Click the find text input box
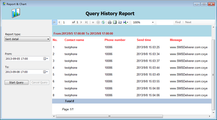The width and height of the screenshot is (217, 120). [165, 22]
